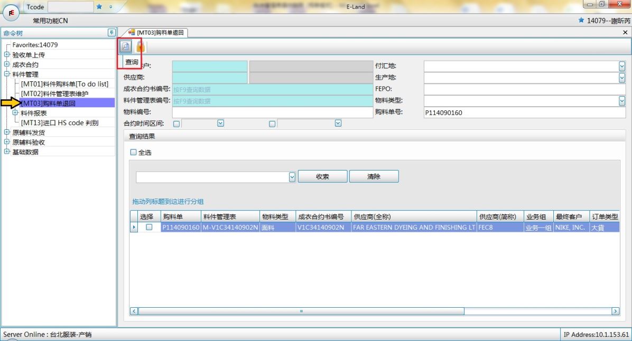Click the orange lock toolbar icon
Screen dimensions: 632x341
pos(140,46)
